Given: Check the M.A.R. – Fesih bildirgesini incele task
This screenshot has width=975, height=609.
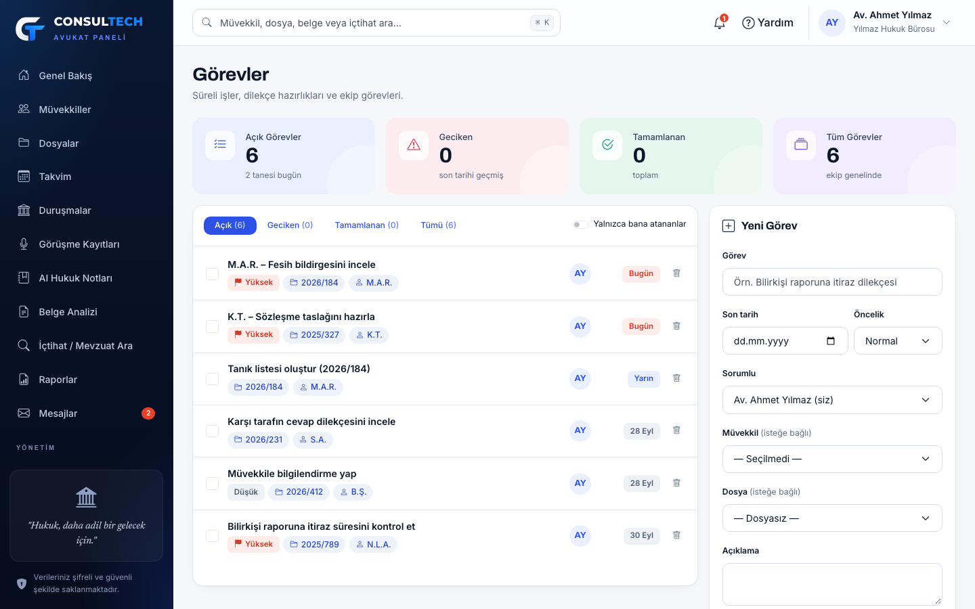Looking at the screenshot, I should coord(212,273).
